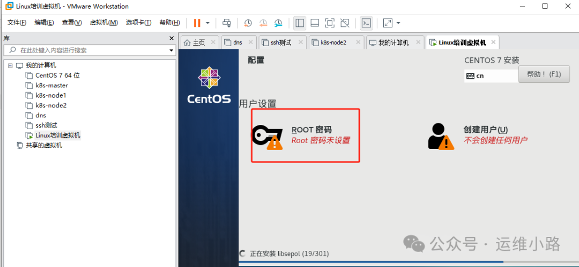This screenshot has width=579, height=267.
Task: Click the ROOT 密码 key icon
Action: 268,136
